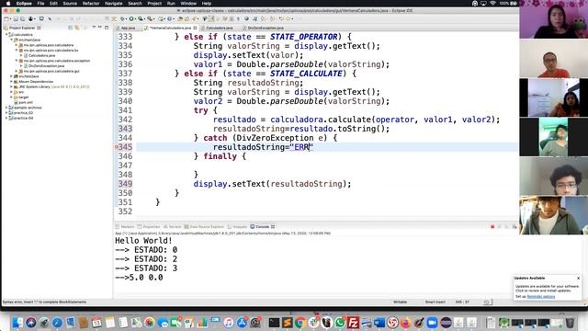This screenshot has width=588, height=331.
Task: Click the Save toolbar icon
Action: coord(16,18)
